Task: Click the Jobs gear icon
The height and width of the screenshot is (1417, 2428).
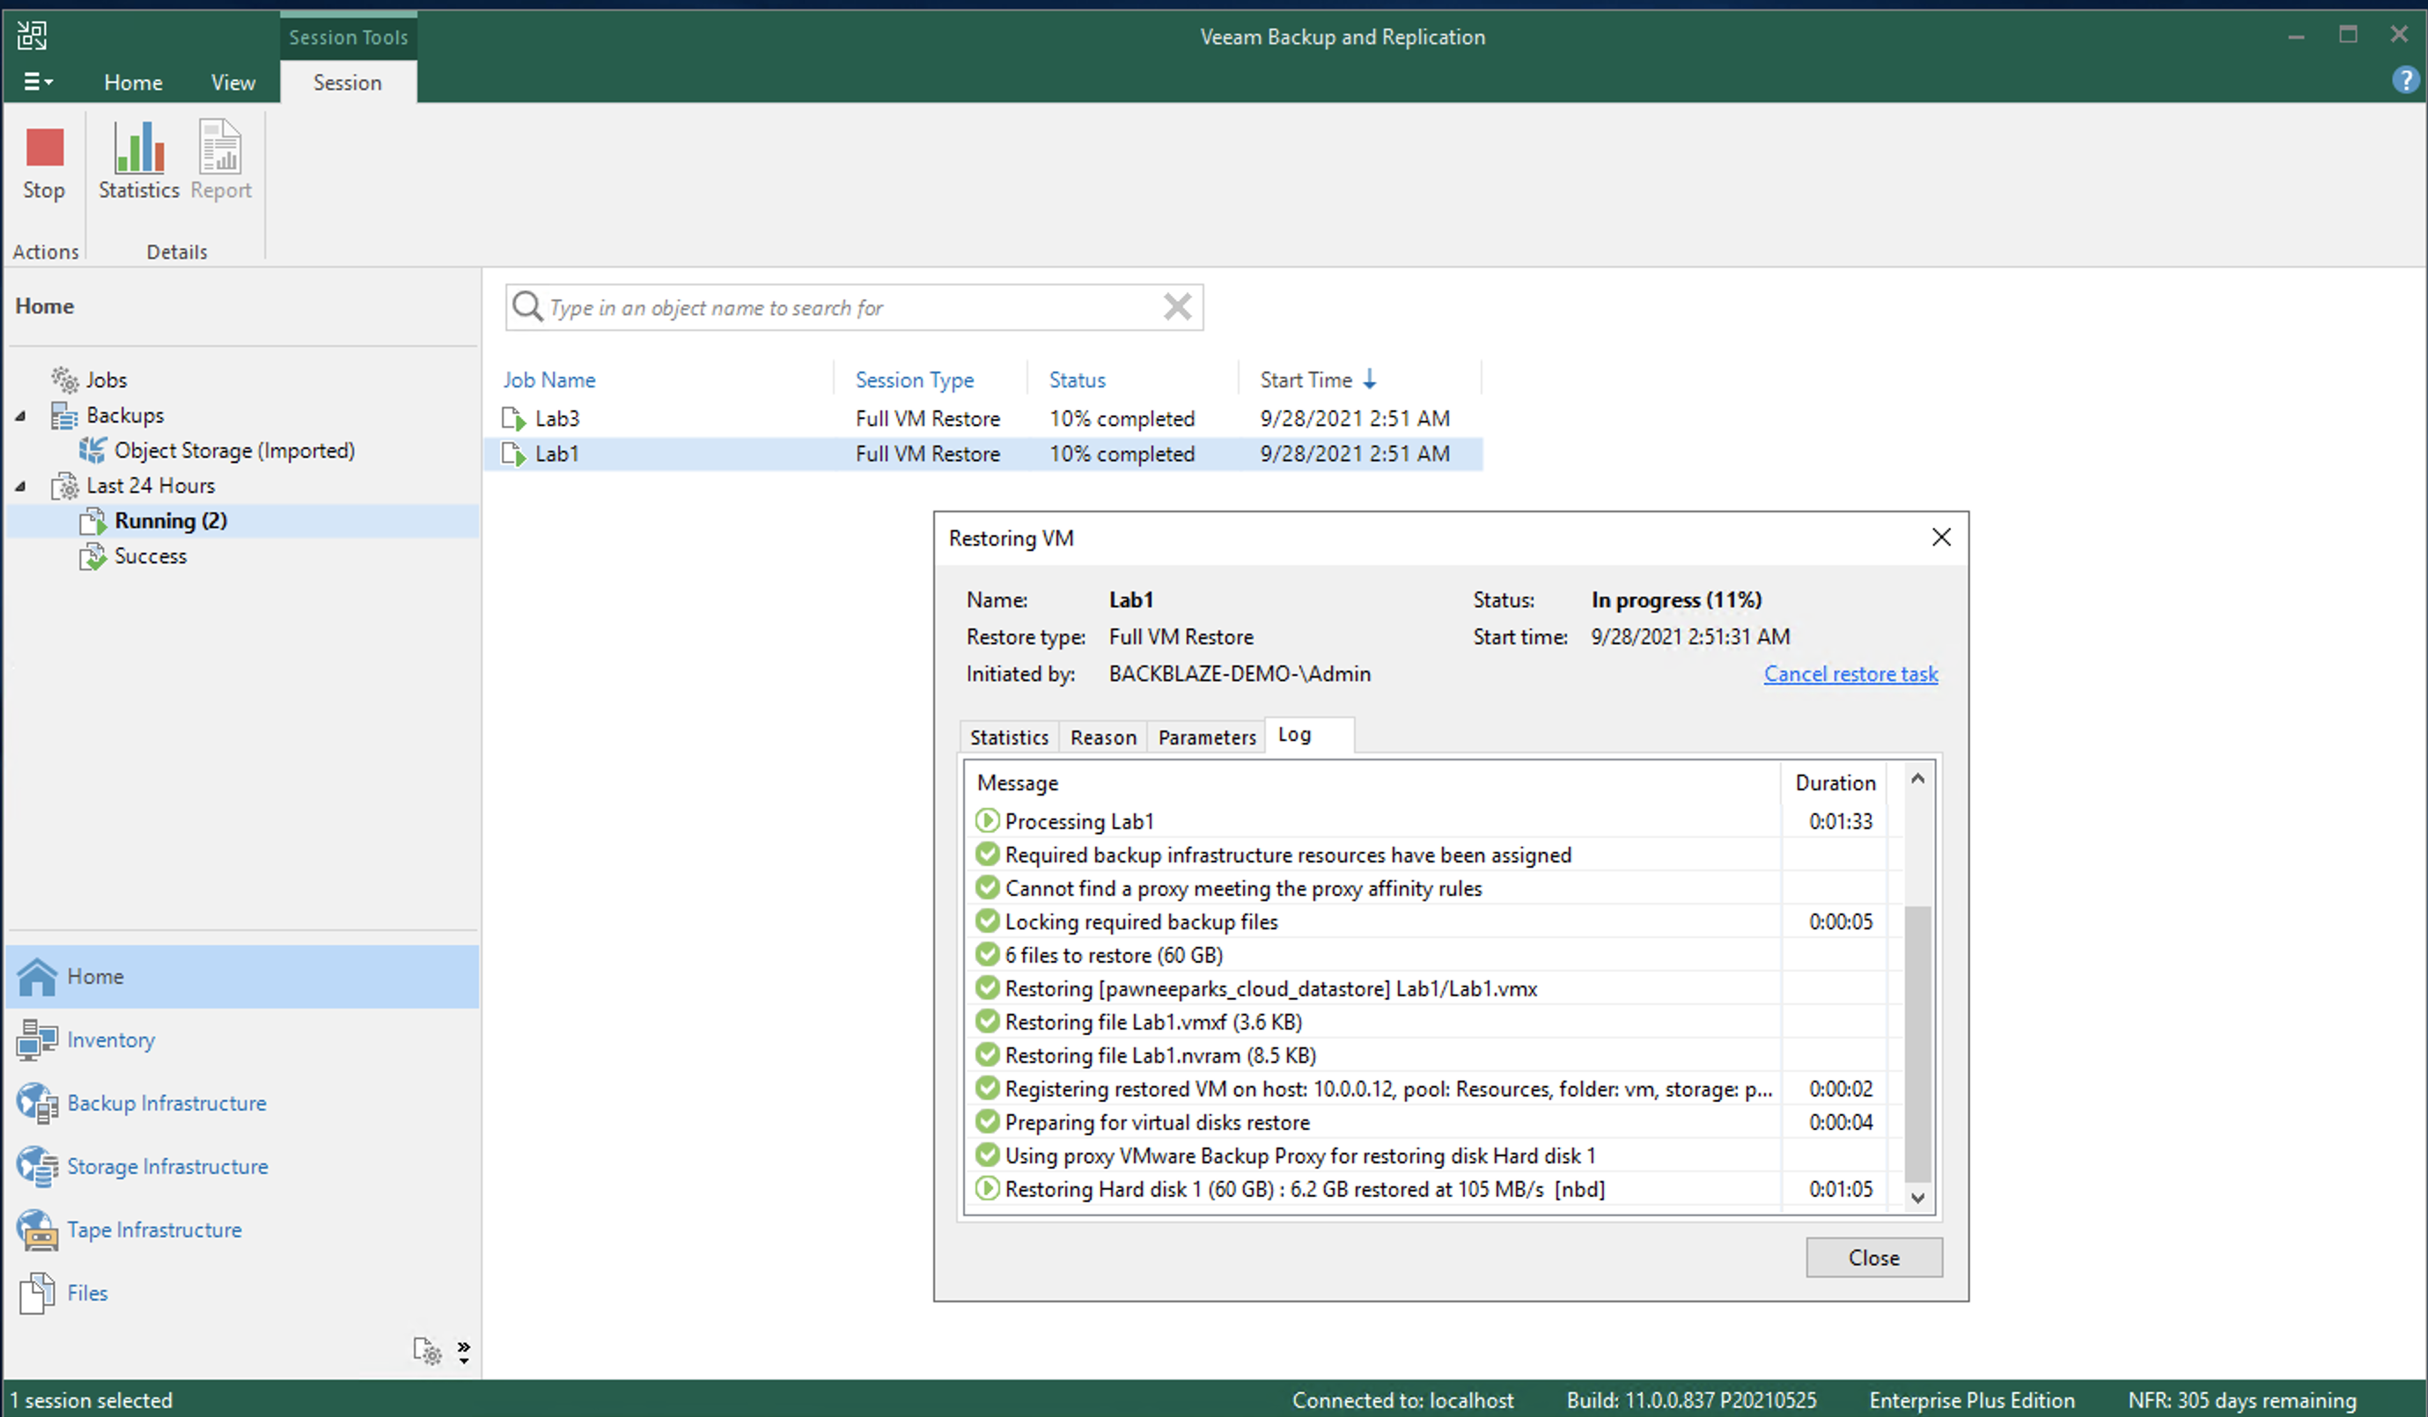Action: 64,379
